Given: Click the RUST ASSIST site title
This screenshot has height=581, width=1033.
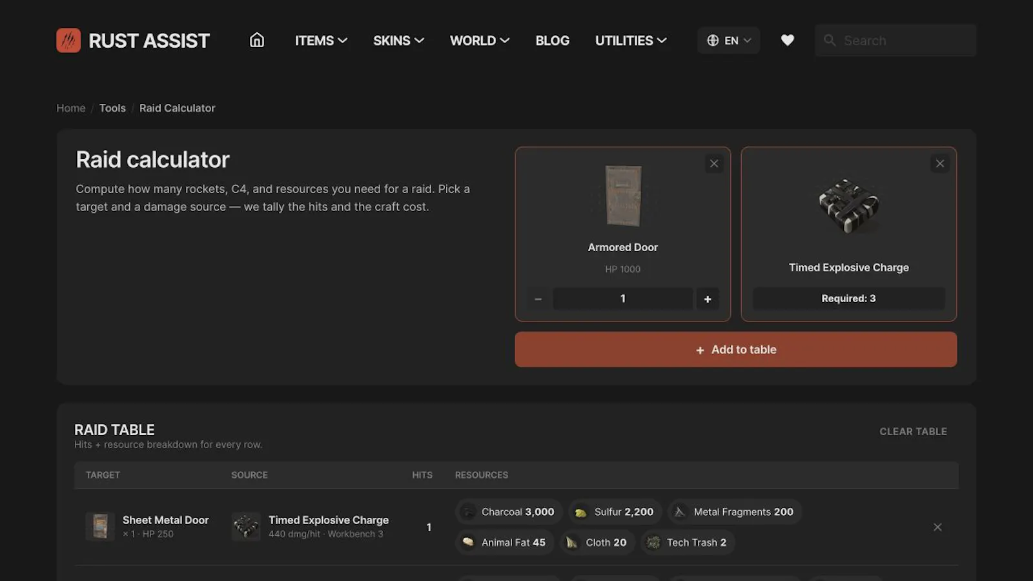Looking at the screenshot, I should pyautogui.click(x=149, y=41).
